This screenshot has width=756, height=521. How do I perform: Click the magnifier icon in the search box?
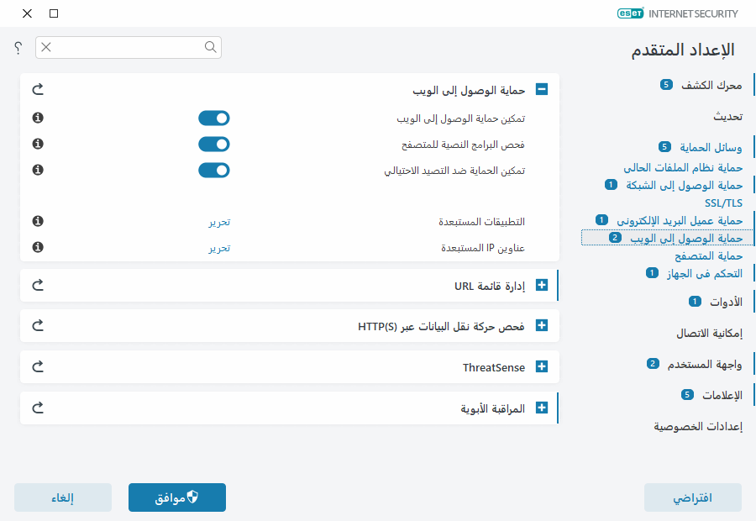[x=210, y=48]
